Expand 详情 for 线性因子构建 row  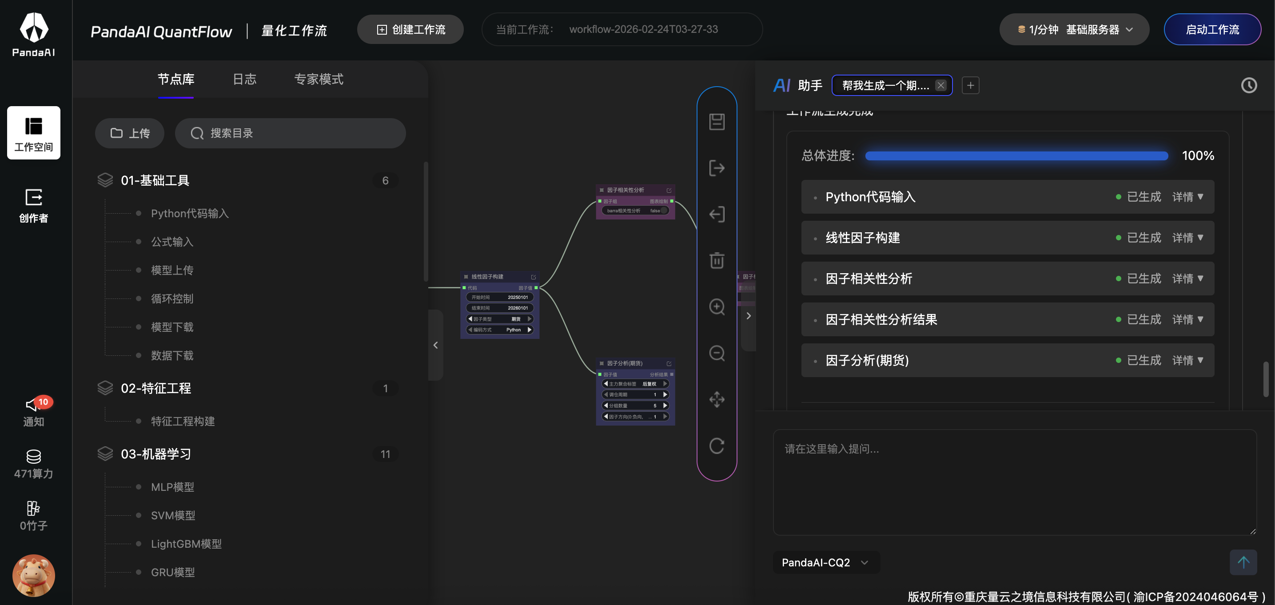click(x=1187, y=238)
